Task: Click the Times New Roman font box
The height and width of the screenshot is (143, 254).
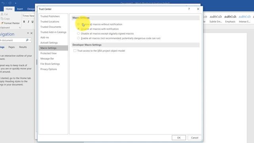Action: (29, 16)
